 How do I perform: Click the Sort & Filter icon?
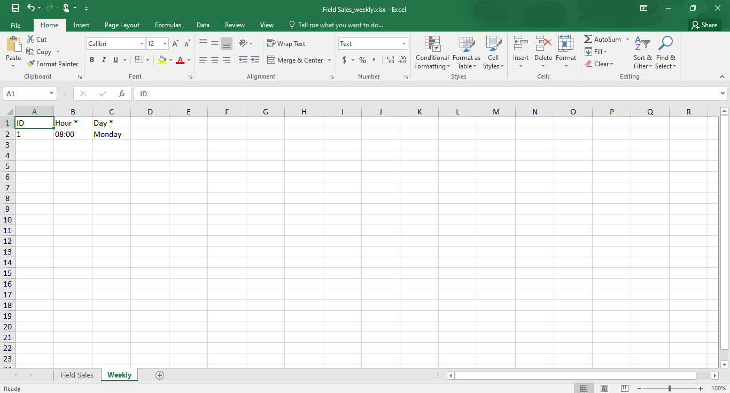[x=642, y=53]
